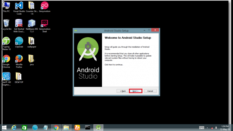Select Mozilla Firefox desktop shortcut
Screen dimensions: 233x131
point(19,61)
